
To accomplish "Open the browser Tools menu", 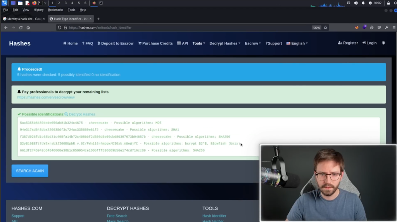I will [71, 10].
